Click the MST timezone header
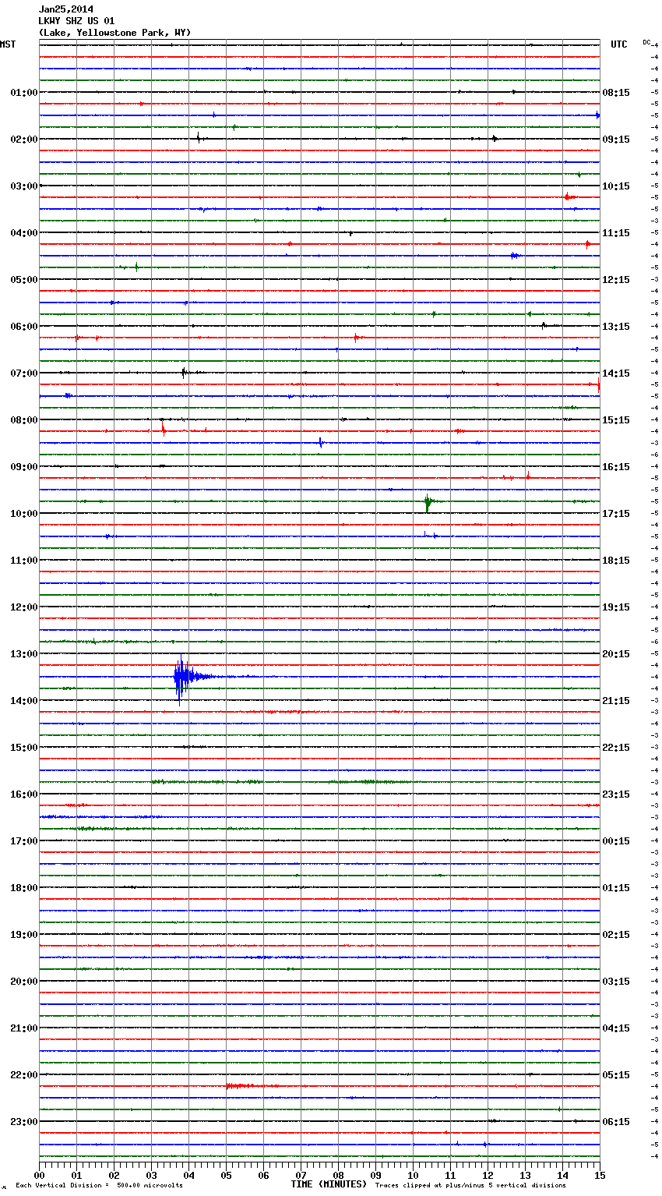This screenshot has height=1196, width=662. tap(8, 44)
